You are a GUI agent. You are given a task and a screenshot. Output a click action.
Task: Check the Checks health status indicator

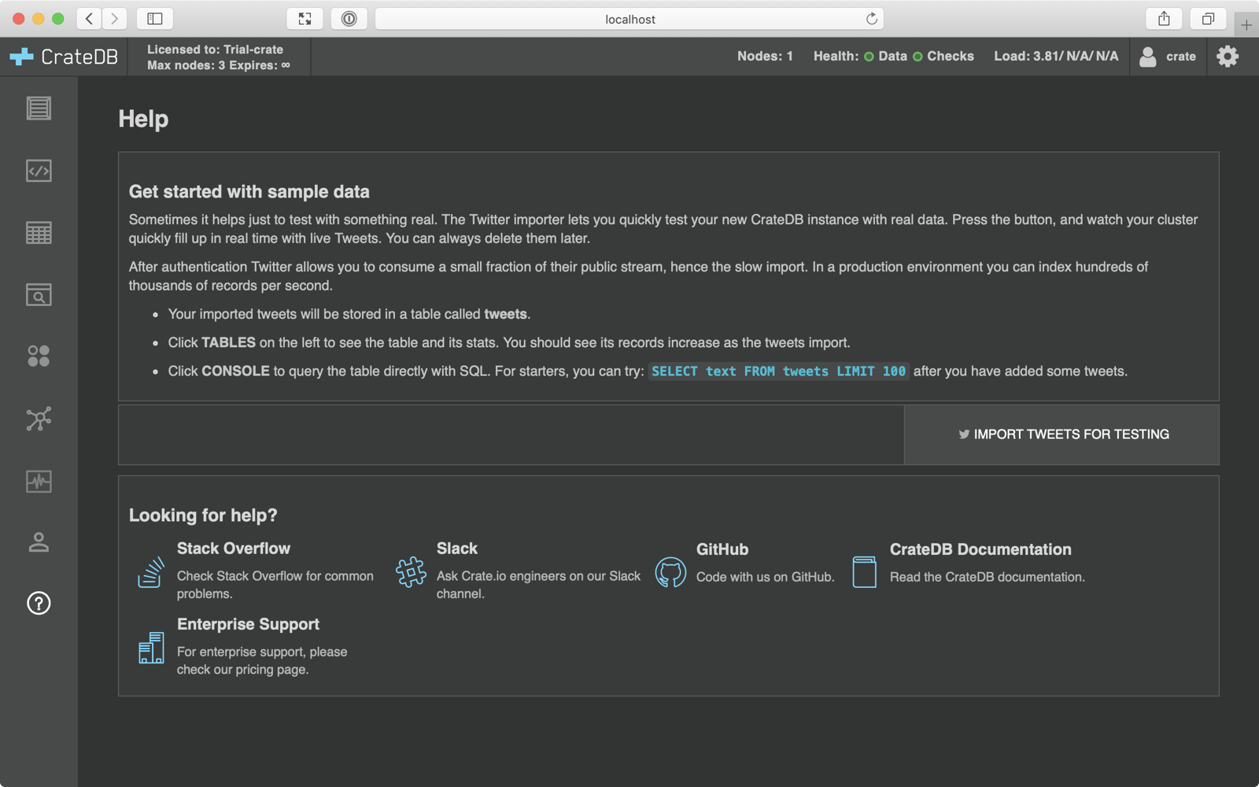pos(916,56)
